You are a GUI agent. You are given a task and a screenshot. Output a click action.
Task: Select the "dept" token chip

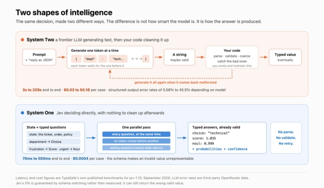(90, 59)
